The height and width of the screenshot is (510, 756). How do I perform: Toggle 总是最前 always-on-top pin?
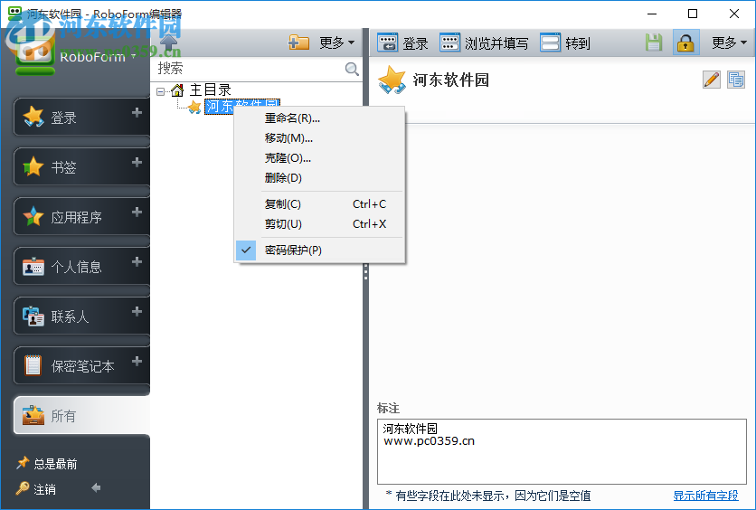[46, 464]
